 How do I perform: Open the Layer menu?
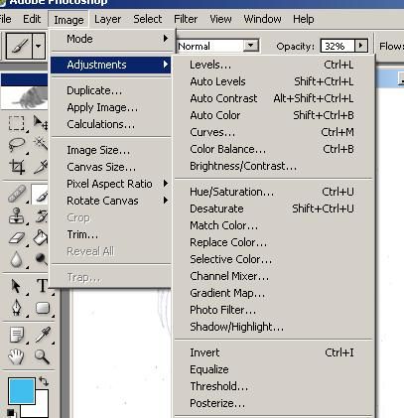(107, 19)
